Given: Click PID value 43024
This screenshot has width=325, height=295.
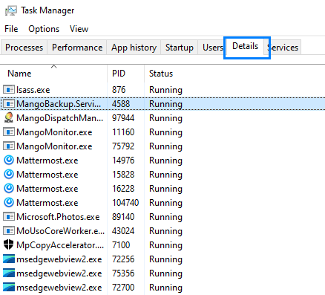Looking at the screenshot, I should pyautogui.click(x=123, y=231).
